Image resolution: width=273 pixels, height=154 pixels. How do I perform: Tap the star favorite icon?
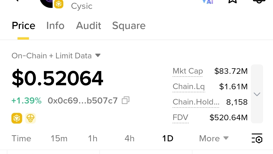(x=232, y=1)
